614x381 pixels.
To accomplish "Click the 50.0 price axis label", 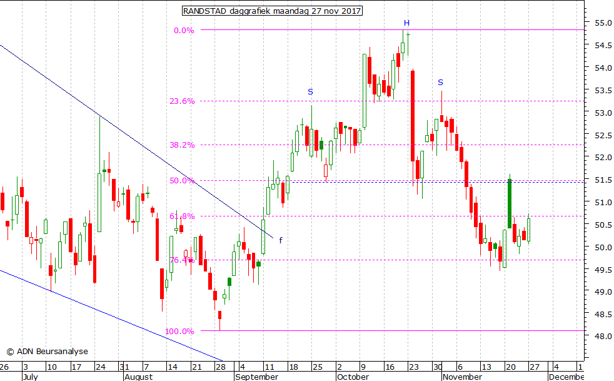I will click(603, 247).
